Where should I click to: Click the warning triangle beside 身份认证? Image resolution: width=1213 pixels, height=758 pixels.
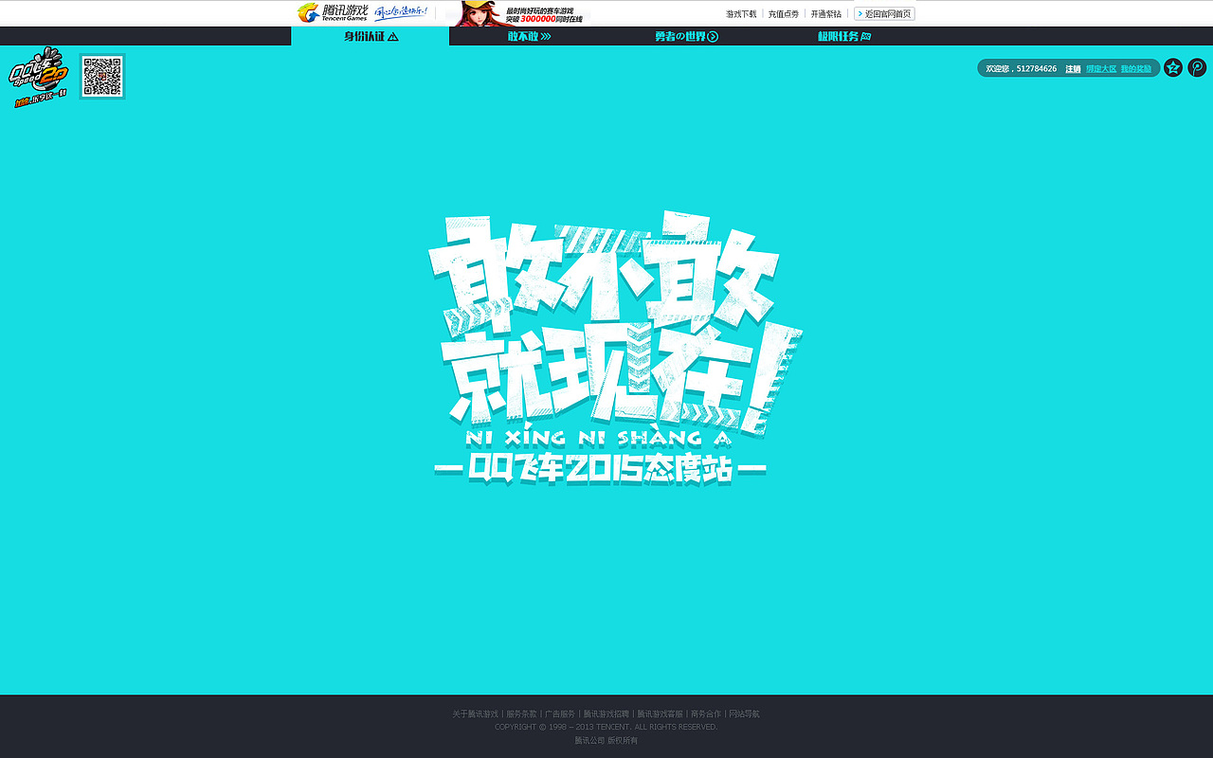tap(391, 35)
